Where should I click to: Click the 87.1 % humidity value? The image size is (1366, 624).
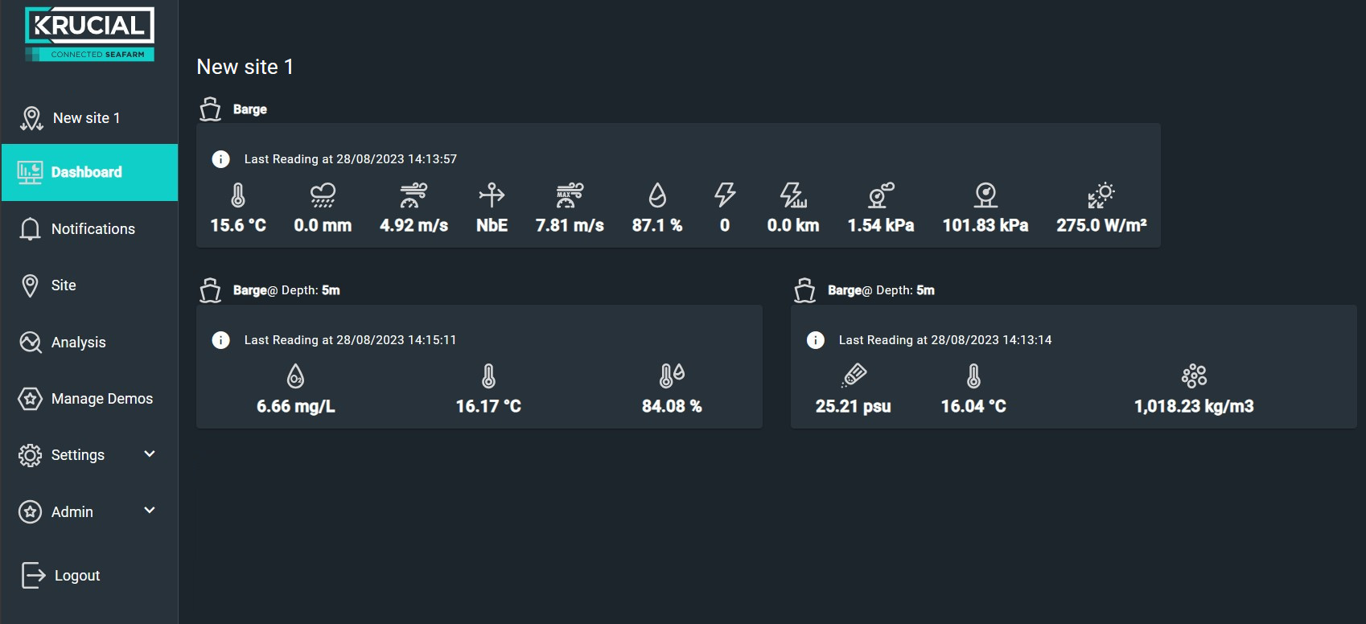tap(657, 226)
